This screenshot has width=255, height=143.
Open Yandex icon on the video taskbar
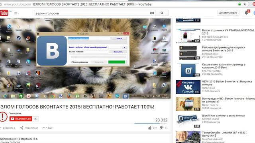(x=29, y=96)
